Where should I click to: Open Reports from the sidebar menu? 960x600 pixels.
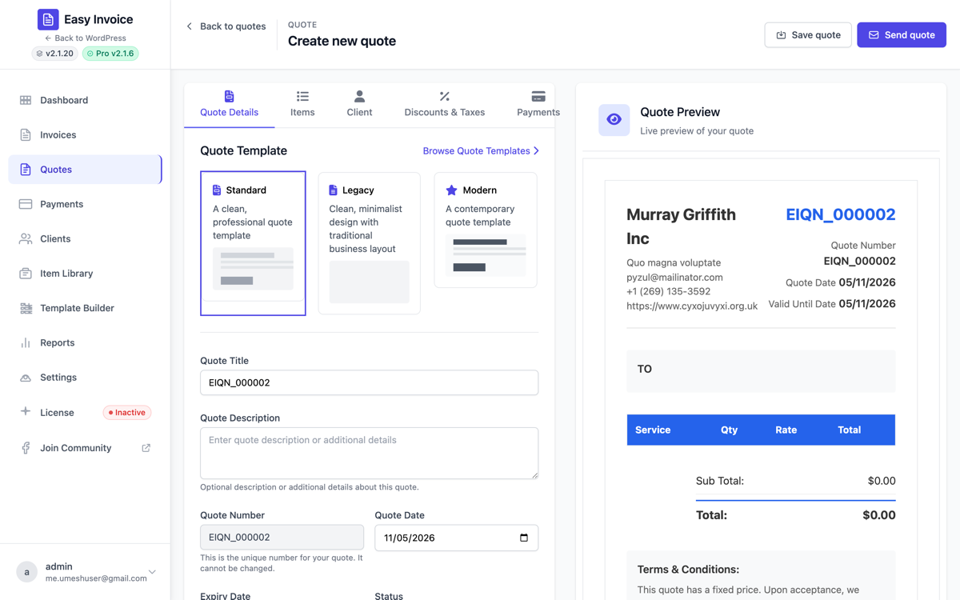coord(85,342)
